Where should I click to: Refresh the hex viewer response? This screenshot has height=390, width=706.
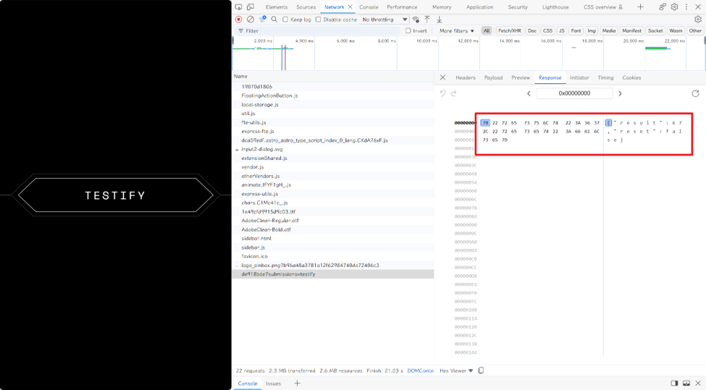[x=695, y=93]
